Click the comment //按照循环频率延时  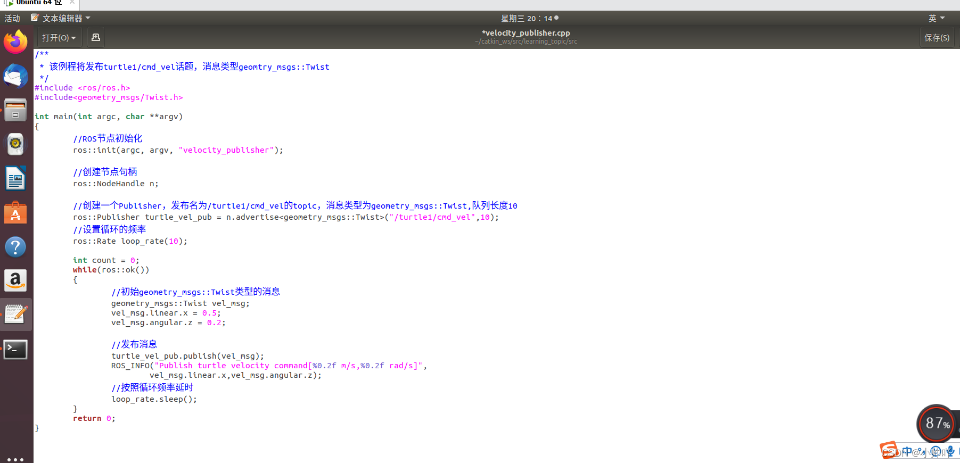tap(152, 387)
